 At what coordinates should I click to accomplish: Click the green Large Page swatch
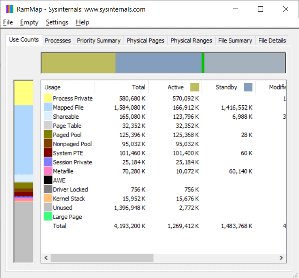pos(48,216)
